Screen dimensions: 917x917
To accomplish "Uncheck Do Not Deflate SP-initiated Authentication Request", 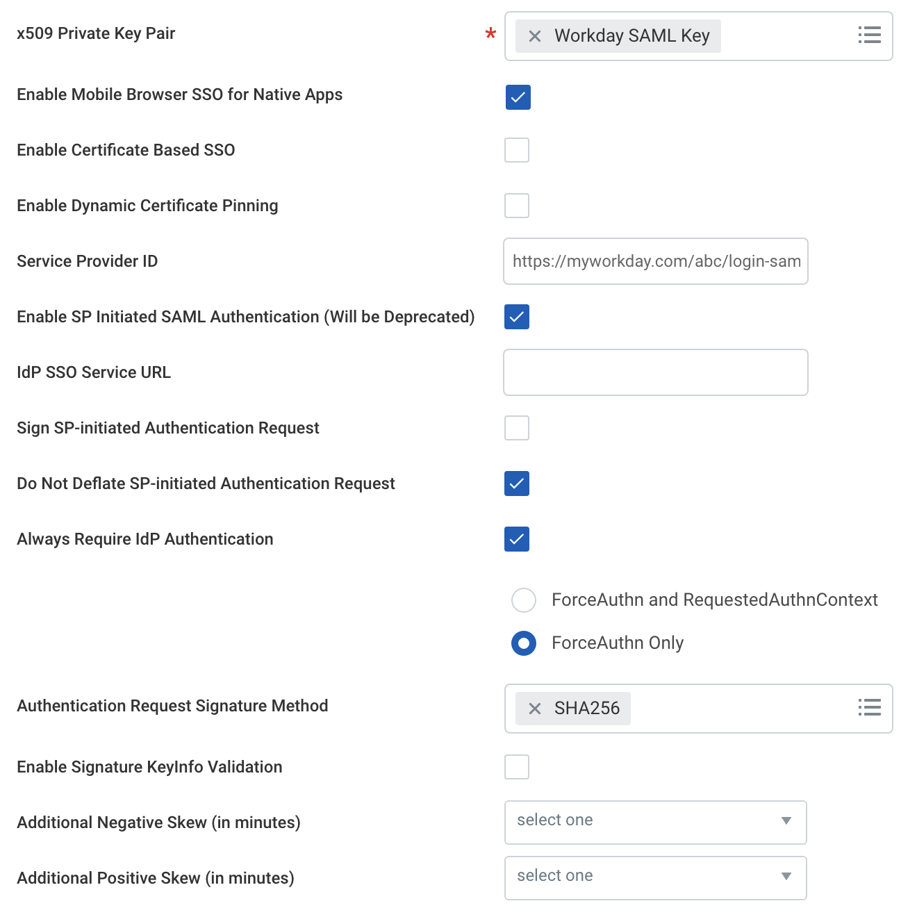I will coord(516,484).
